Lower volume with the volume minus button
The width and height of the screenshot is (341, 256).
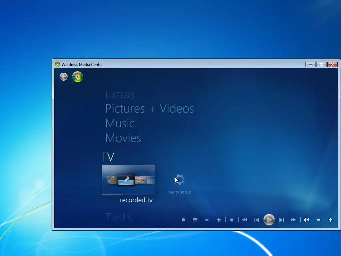pyautogui.click(x=318, y=220)
